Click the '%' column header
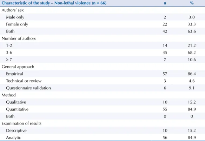Viewport: 205px width, 141px height. (x=192, y=3)
